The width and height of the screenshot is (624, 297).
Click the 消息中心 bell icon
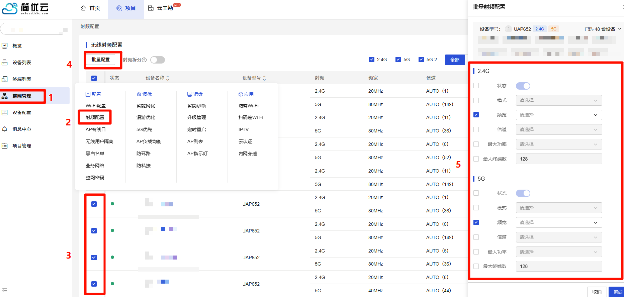coord(5,129)
